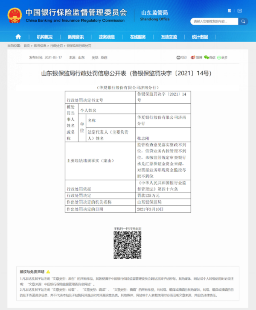Click the 作出处罚决定的机关名称 cell
The height and width of the screenshot is (310, 256).
(x=100, y=202)
